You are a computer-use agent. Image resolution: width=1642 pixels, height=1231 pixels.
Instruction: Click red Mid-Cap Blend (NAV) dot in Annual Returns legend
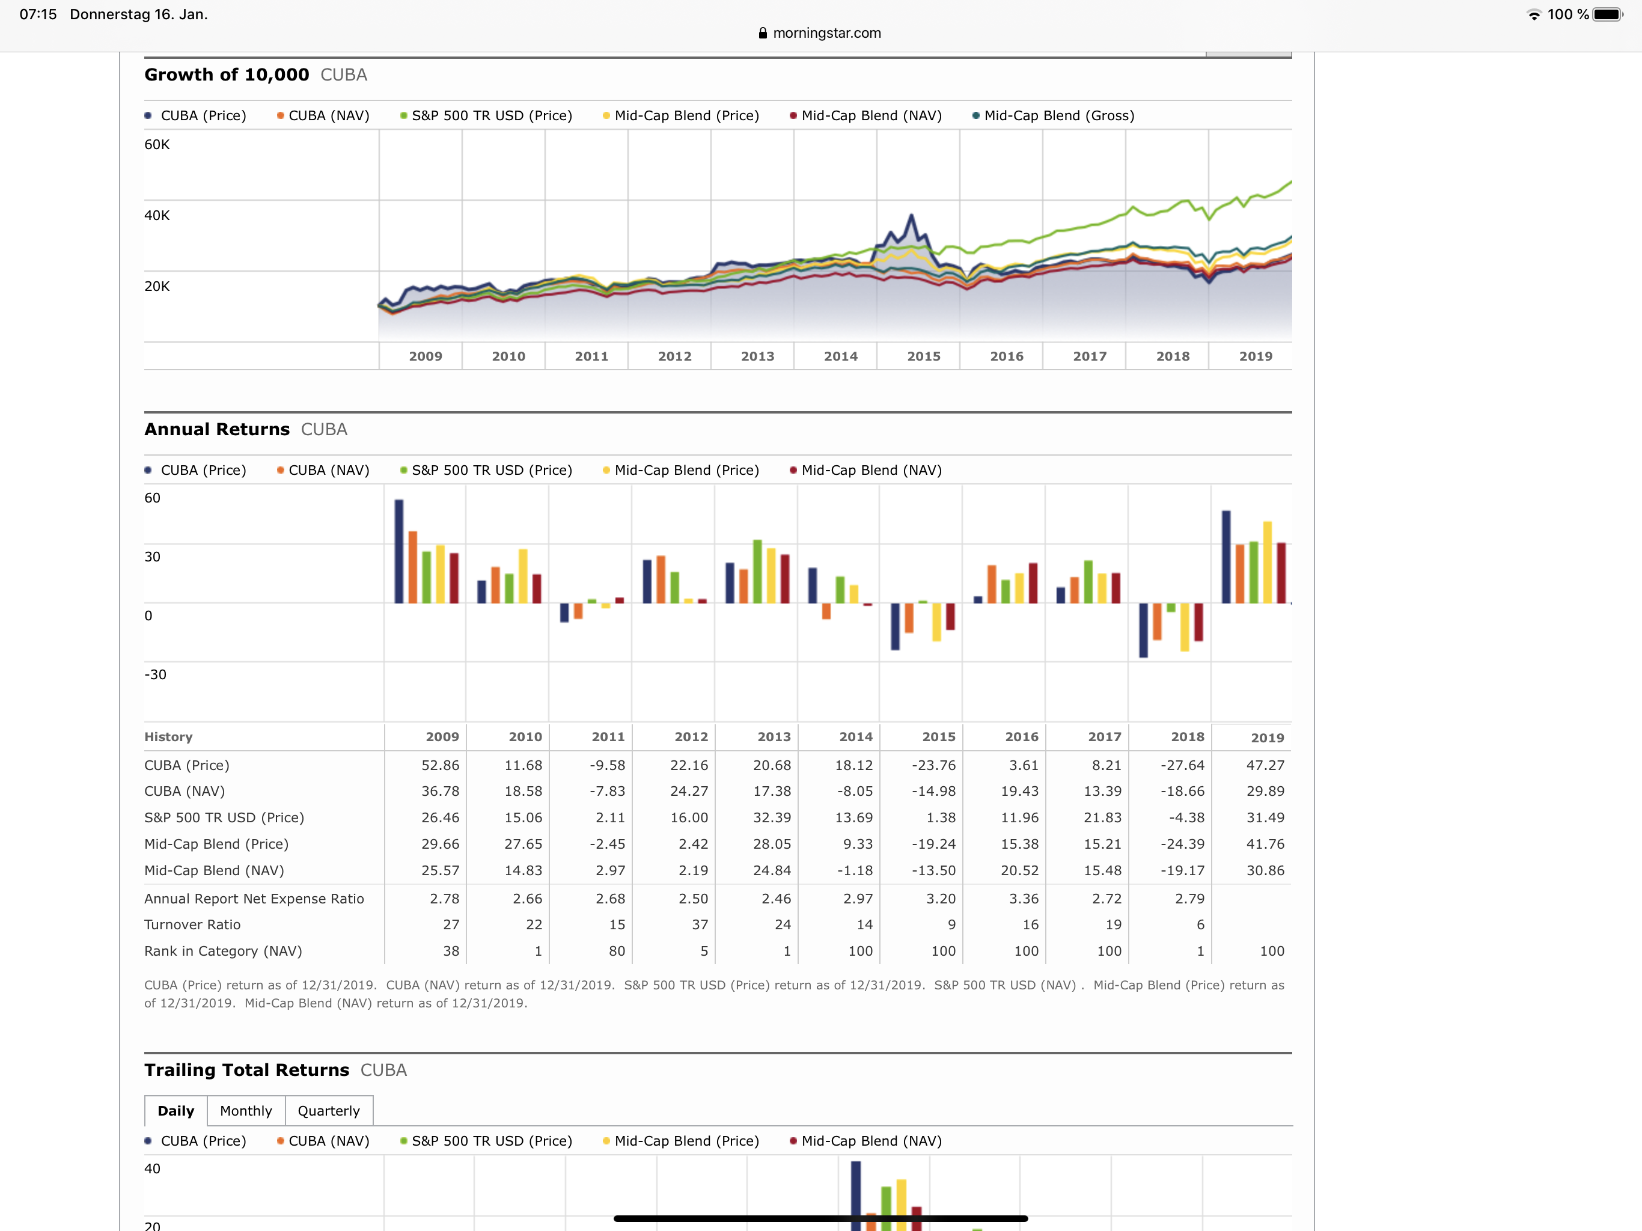pyautogui.click(x=793, y=470)
